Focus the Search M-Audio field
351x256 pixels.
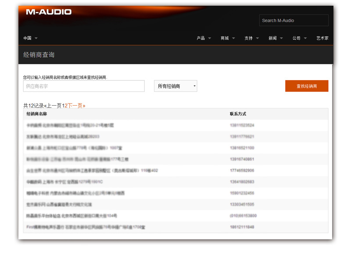[x=294, y=20]
